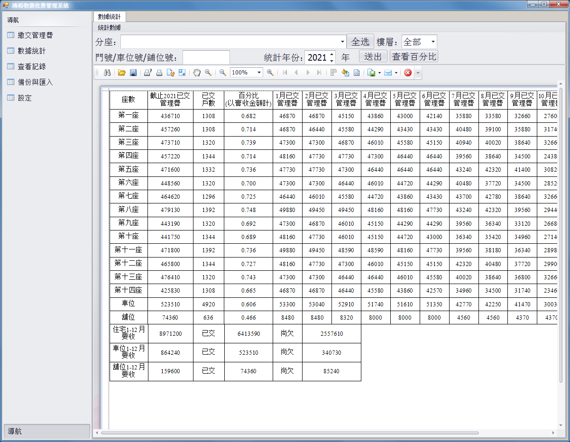Open the Print dialog using the printer icon with question mark
570x442 pixels.
[x=147, y=73]
